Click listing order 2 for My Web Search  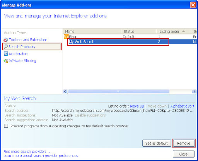point(159,42)
